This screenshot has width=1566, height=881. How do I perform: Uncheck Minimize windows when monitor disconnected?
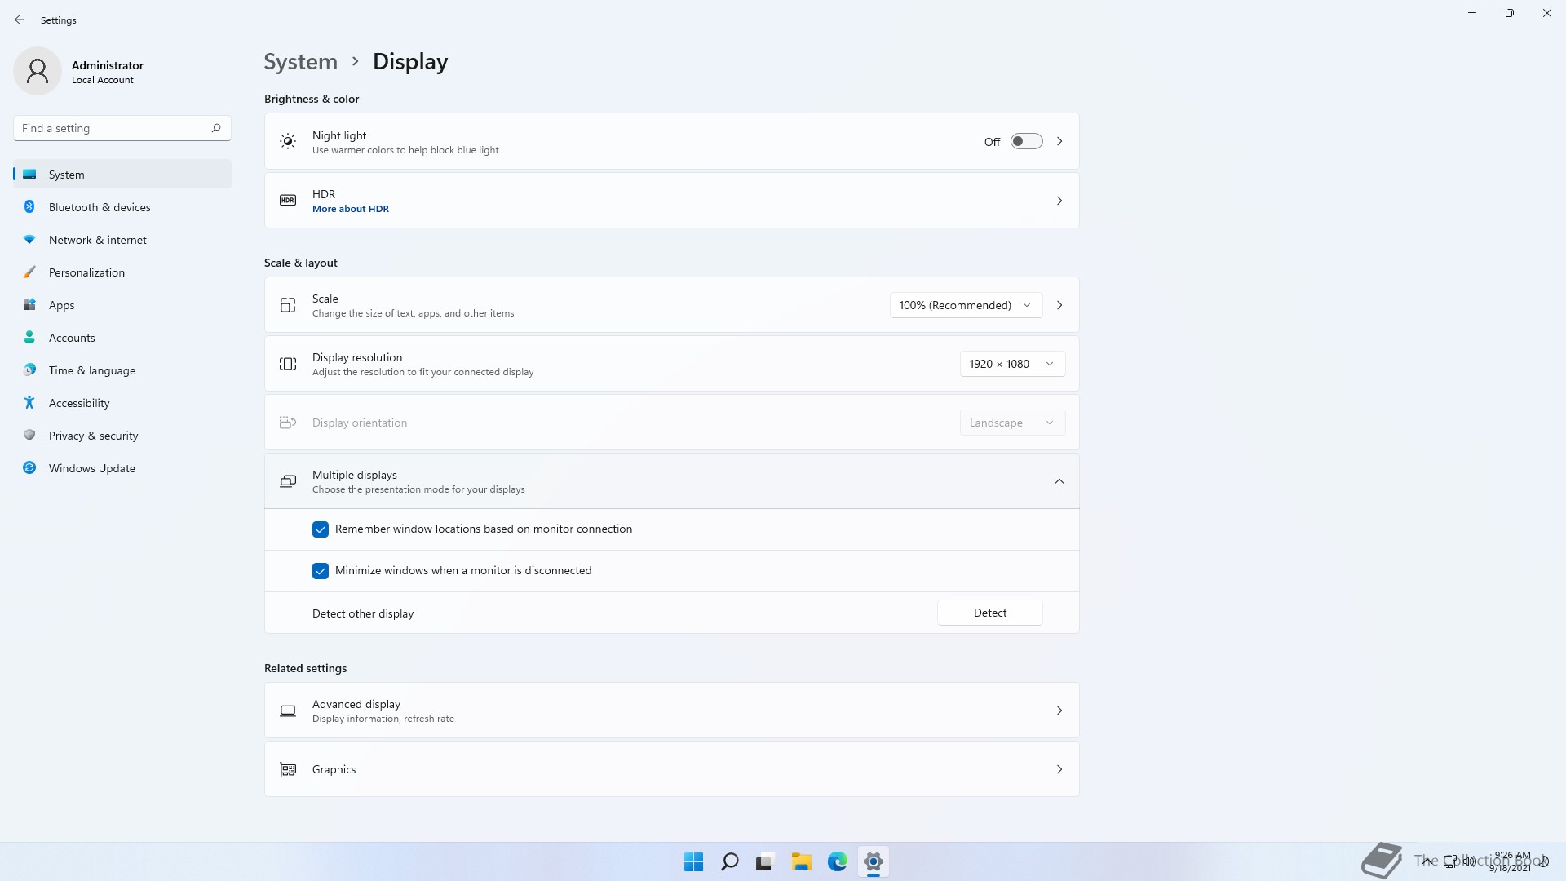pos(321,571)
